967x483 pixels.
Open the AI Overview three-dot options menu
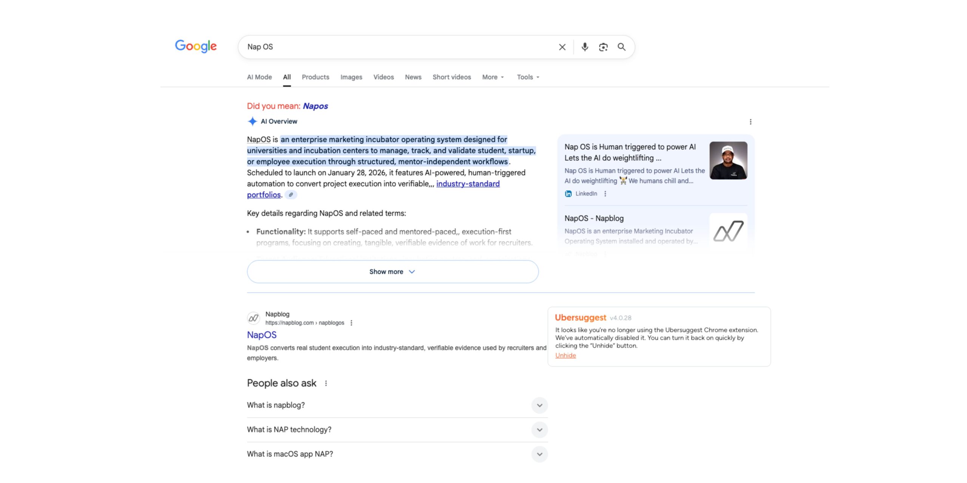(x=750, y=122)
